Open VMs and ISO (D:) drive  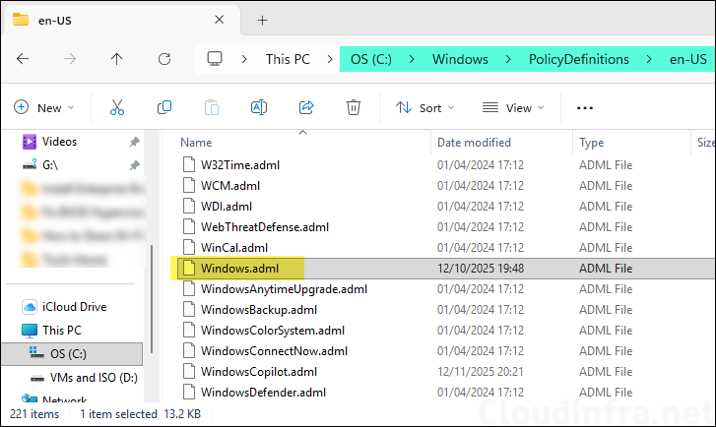pyautogui.click(x=94, y=378)
